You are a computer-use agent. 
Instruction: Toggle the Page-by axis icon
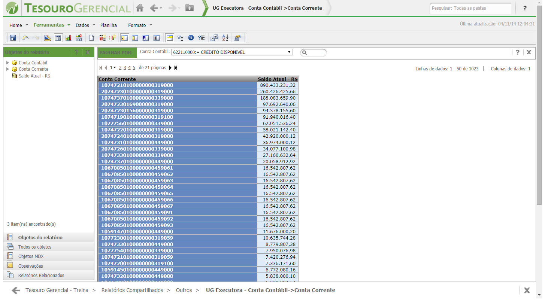170,38
